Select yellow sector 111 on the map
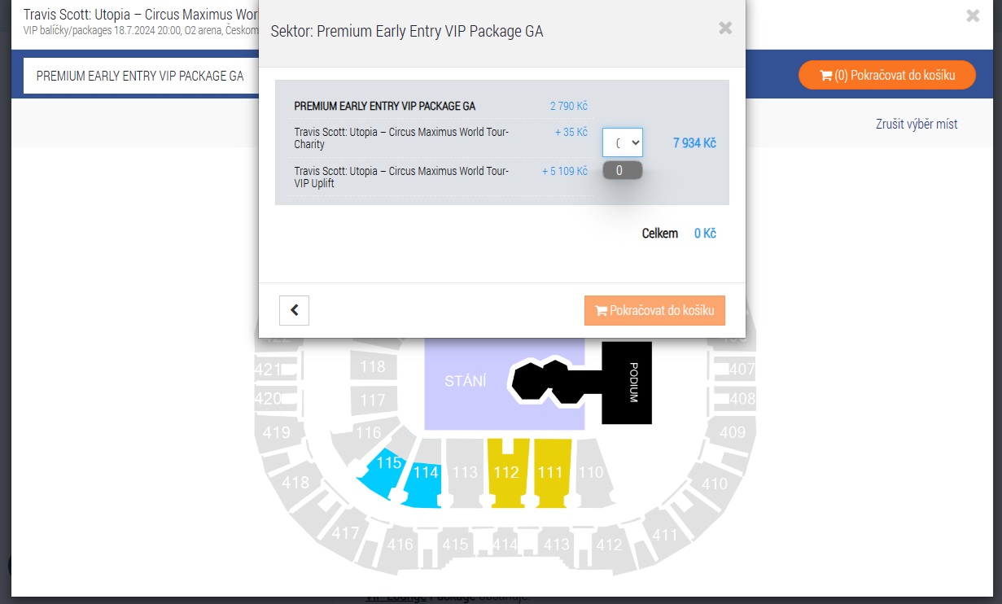This screenshot has width=1002, height=604. (x=549, y=472)
